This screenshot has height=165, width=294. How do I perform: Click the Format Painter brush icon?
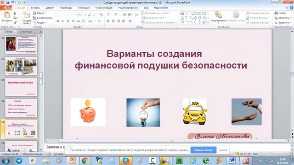click(15, 22)
